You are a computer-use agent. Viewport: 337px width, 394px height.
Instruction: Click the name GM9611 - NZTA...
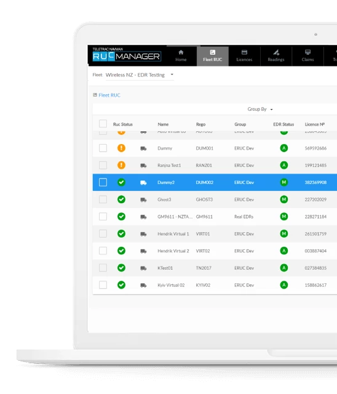(175, 217)
